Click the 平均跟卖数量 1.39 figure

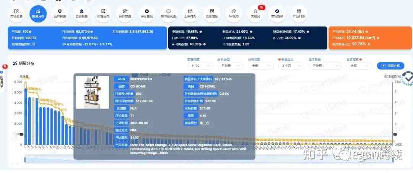coord(246,44)
